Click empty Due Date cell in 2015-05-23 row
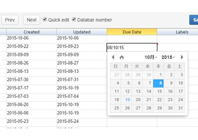 click(x=132, y=122)
